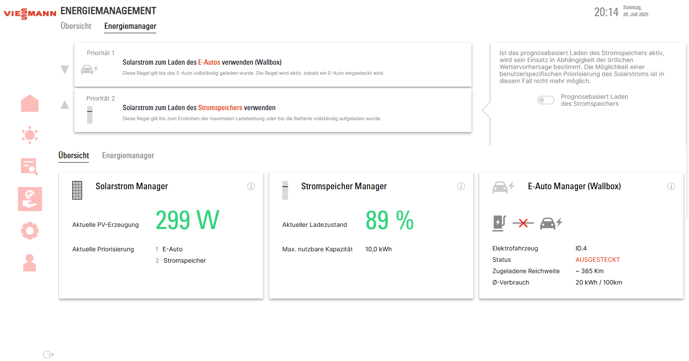
Task: Select the Priorität 1 E-Auto rule card
Action: pyautogui.click(x=273, y=65)
